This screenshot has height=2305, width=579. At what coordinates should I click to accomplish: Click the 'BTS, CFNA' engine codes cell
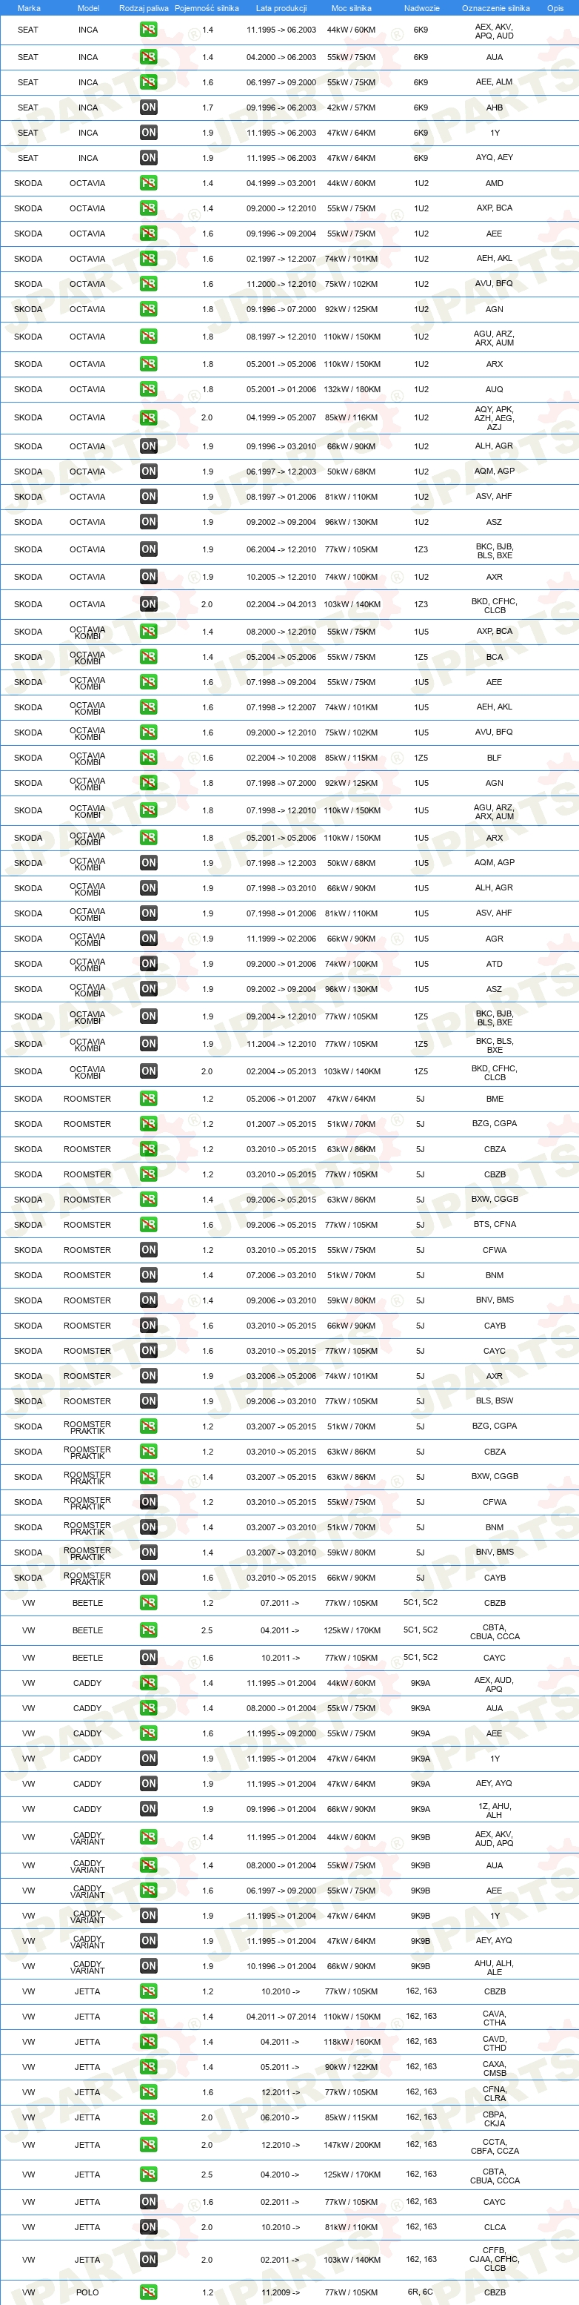tap(494, 1224)
